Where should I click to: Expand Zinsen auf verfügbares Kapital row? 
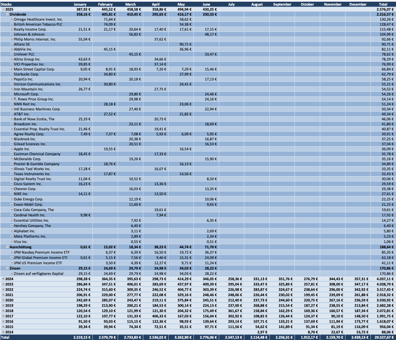pos(12,274)
